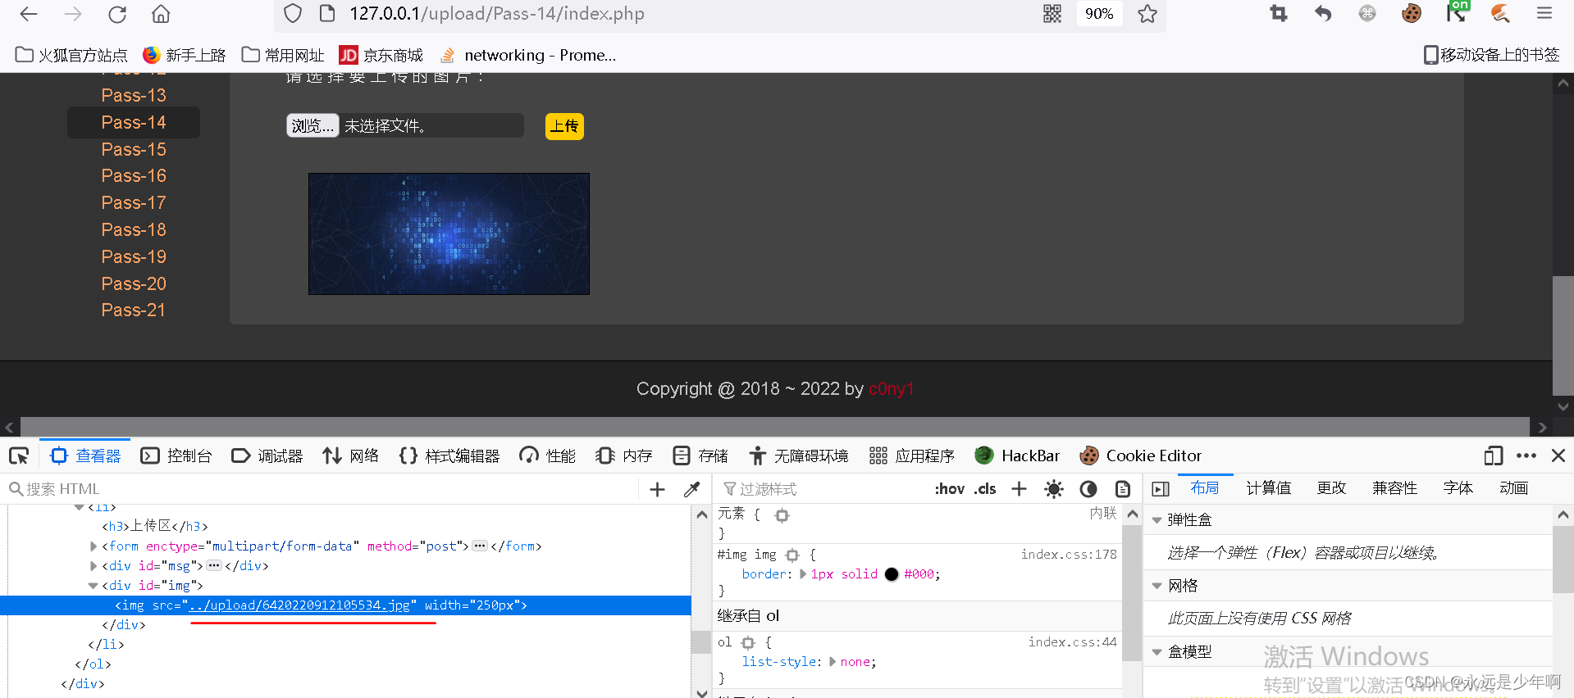Toggle the :hov pseudo-class panel
Screen dimensions: 1574x698
click(x=950, y=489)
